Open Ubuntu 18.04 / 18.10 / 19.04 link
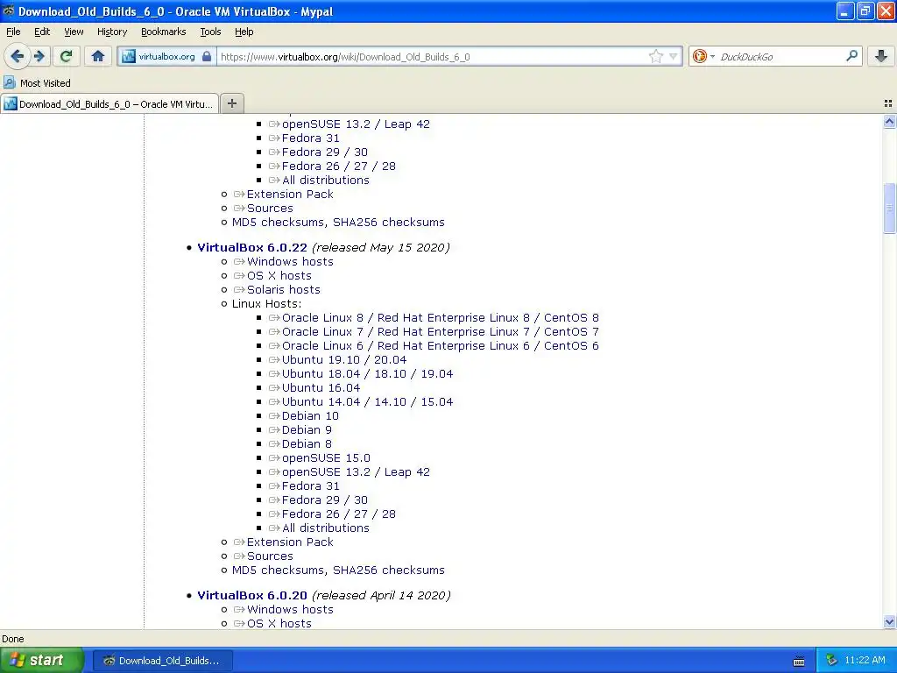The width and height of the screenshot is (897, 673). click(x=367, y=373)
